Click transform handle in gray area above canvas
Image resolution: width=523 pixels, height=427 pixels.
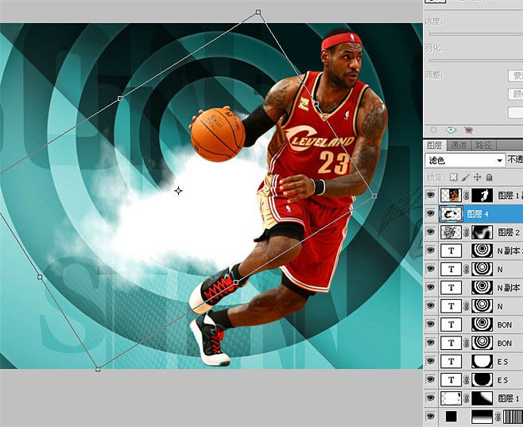coord(258,12)
